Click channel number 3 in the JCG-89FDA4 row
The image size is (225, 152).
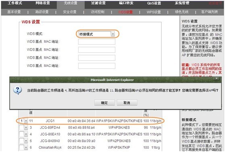(31, 127)
